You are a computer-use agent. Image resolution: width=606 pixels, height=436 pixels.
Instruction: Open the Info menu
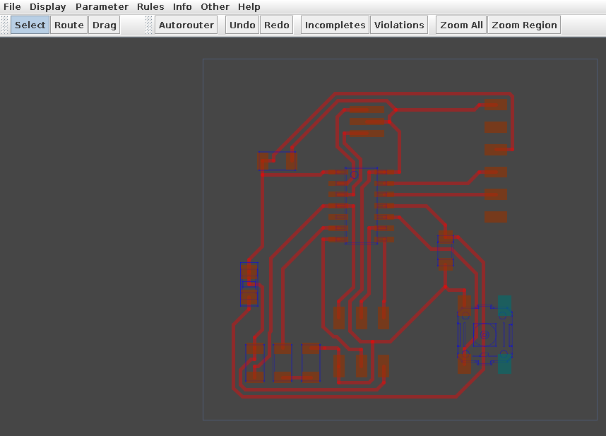(x=182, y=6)
